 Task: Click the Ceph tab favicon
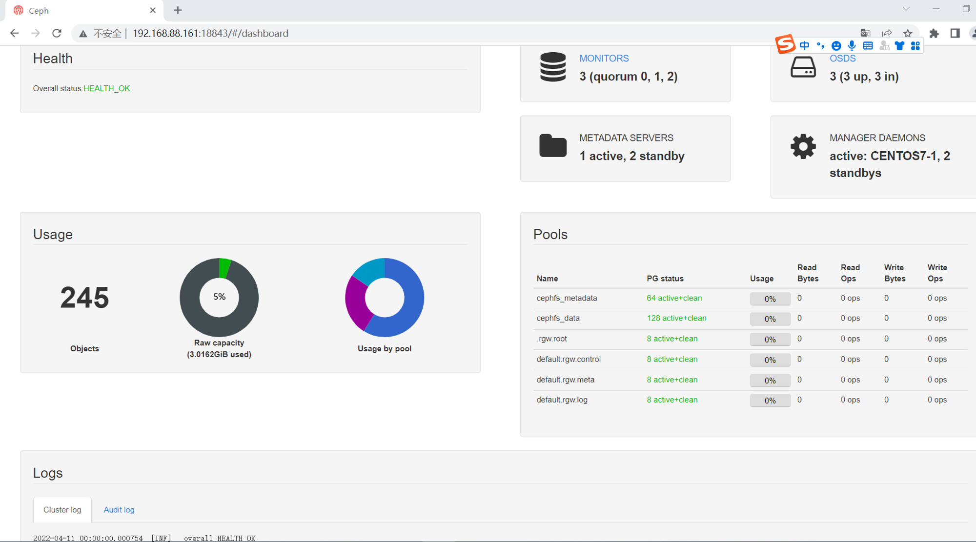[x=19, y=10]
